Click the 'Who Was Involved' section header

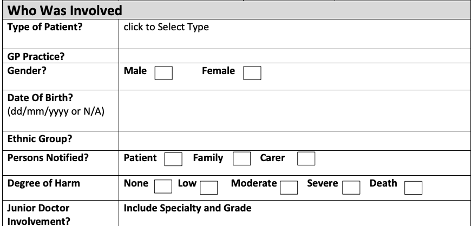pyautogui.click(x=64, y=10)
